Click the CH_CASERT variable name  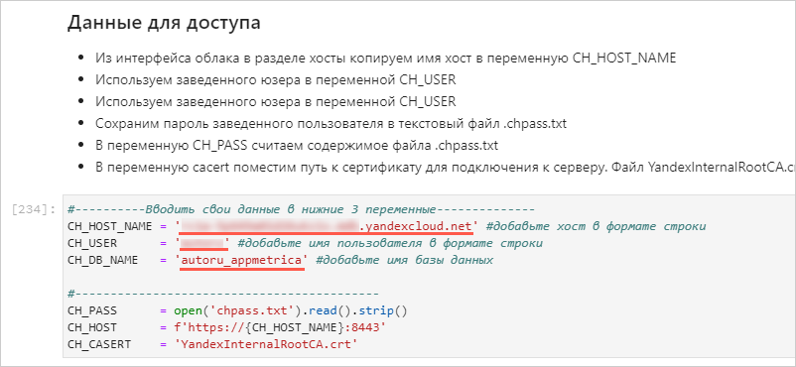98,344
